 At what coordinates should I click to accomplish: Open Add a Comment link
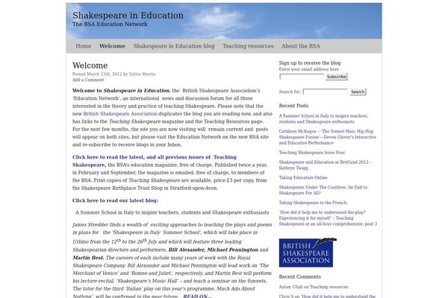pyautogui.click(x=88, y=80)
